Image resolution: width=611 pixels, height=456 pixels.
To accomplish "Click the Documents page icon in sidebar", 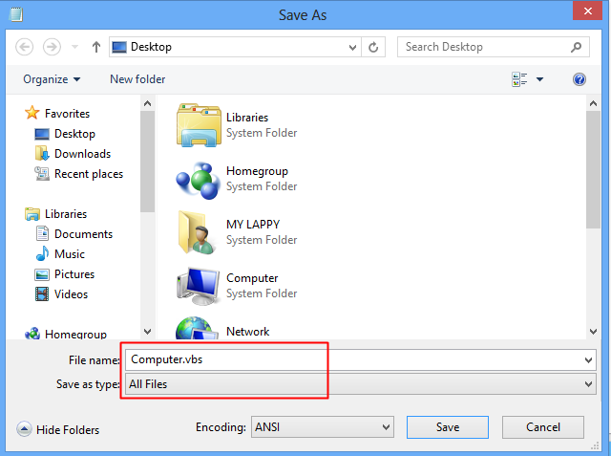I will pyautogui.click(x=42, y=233).
